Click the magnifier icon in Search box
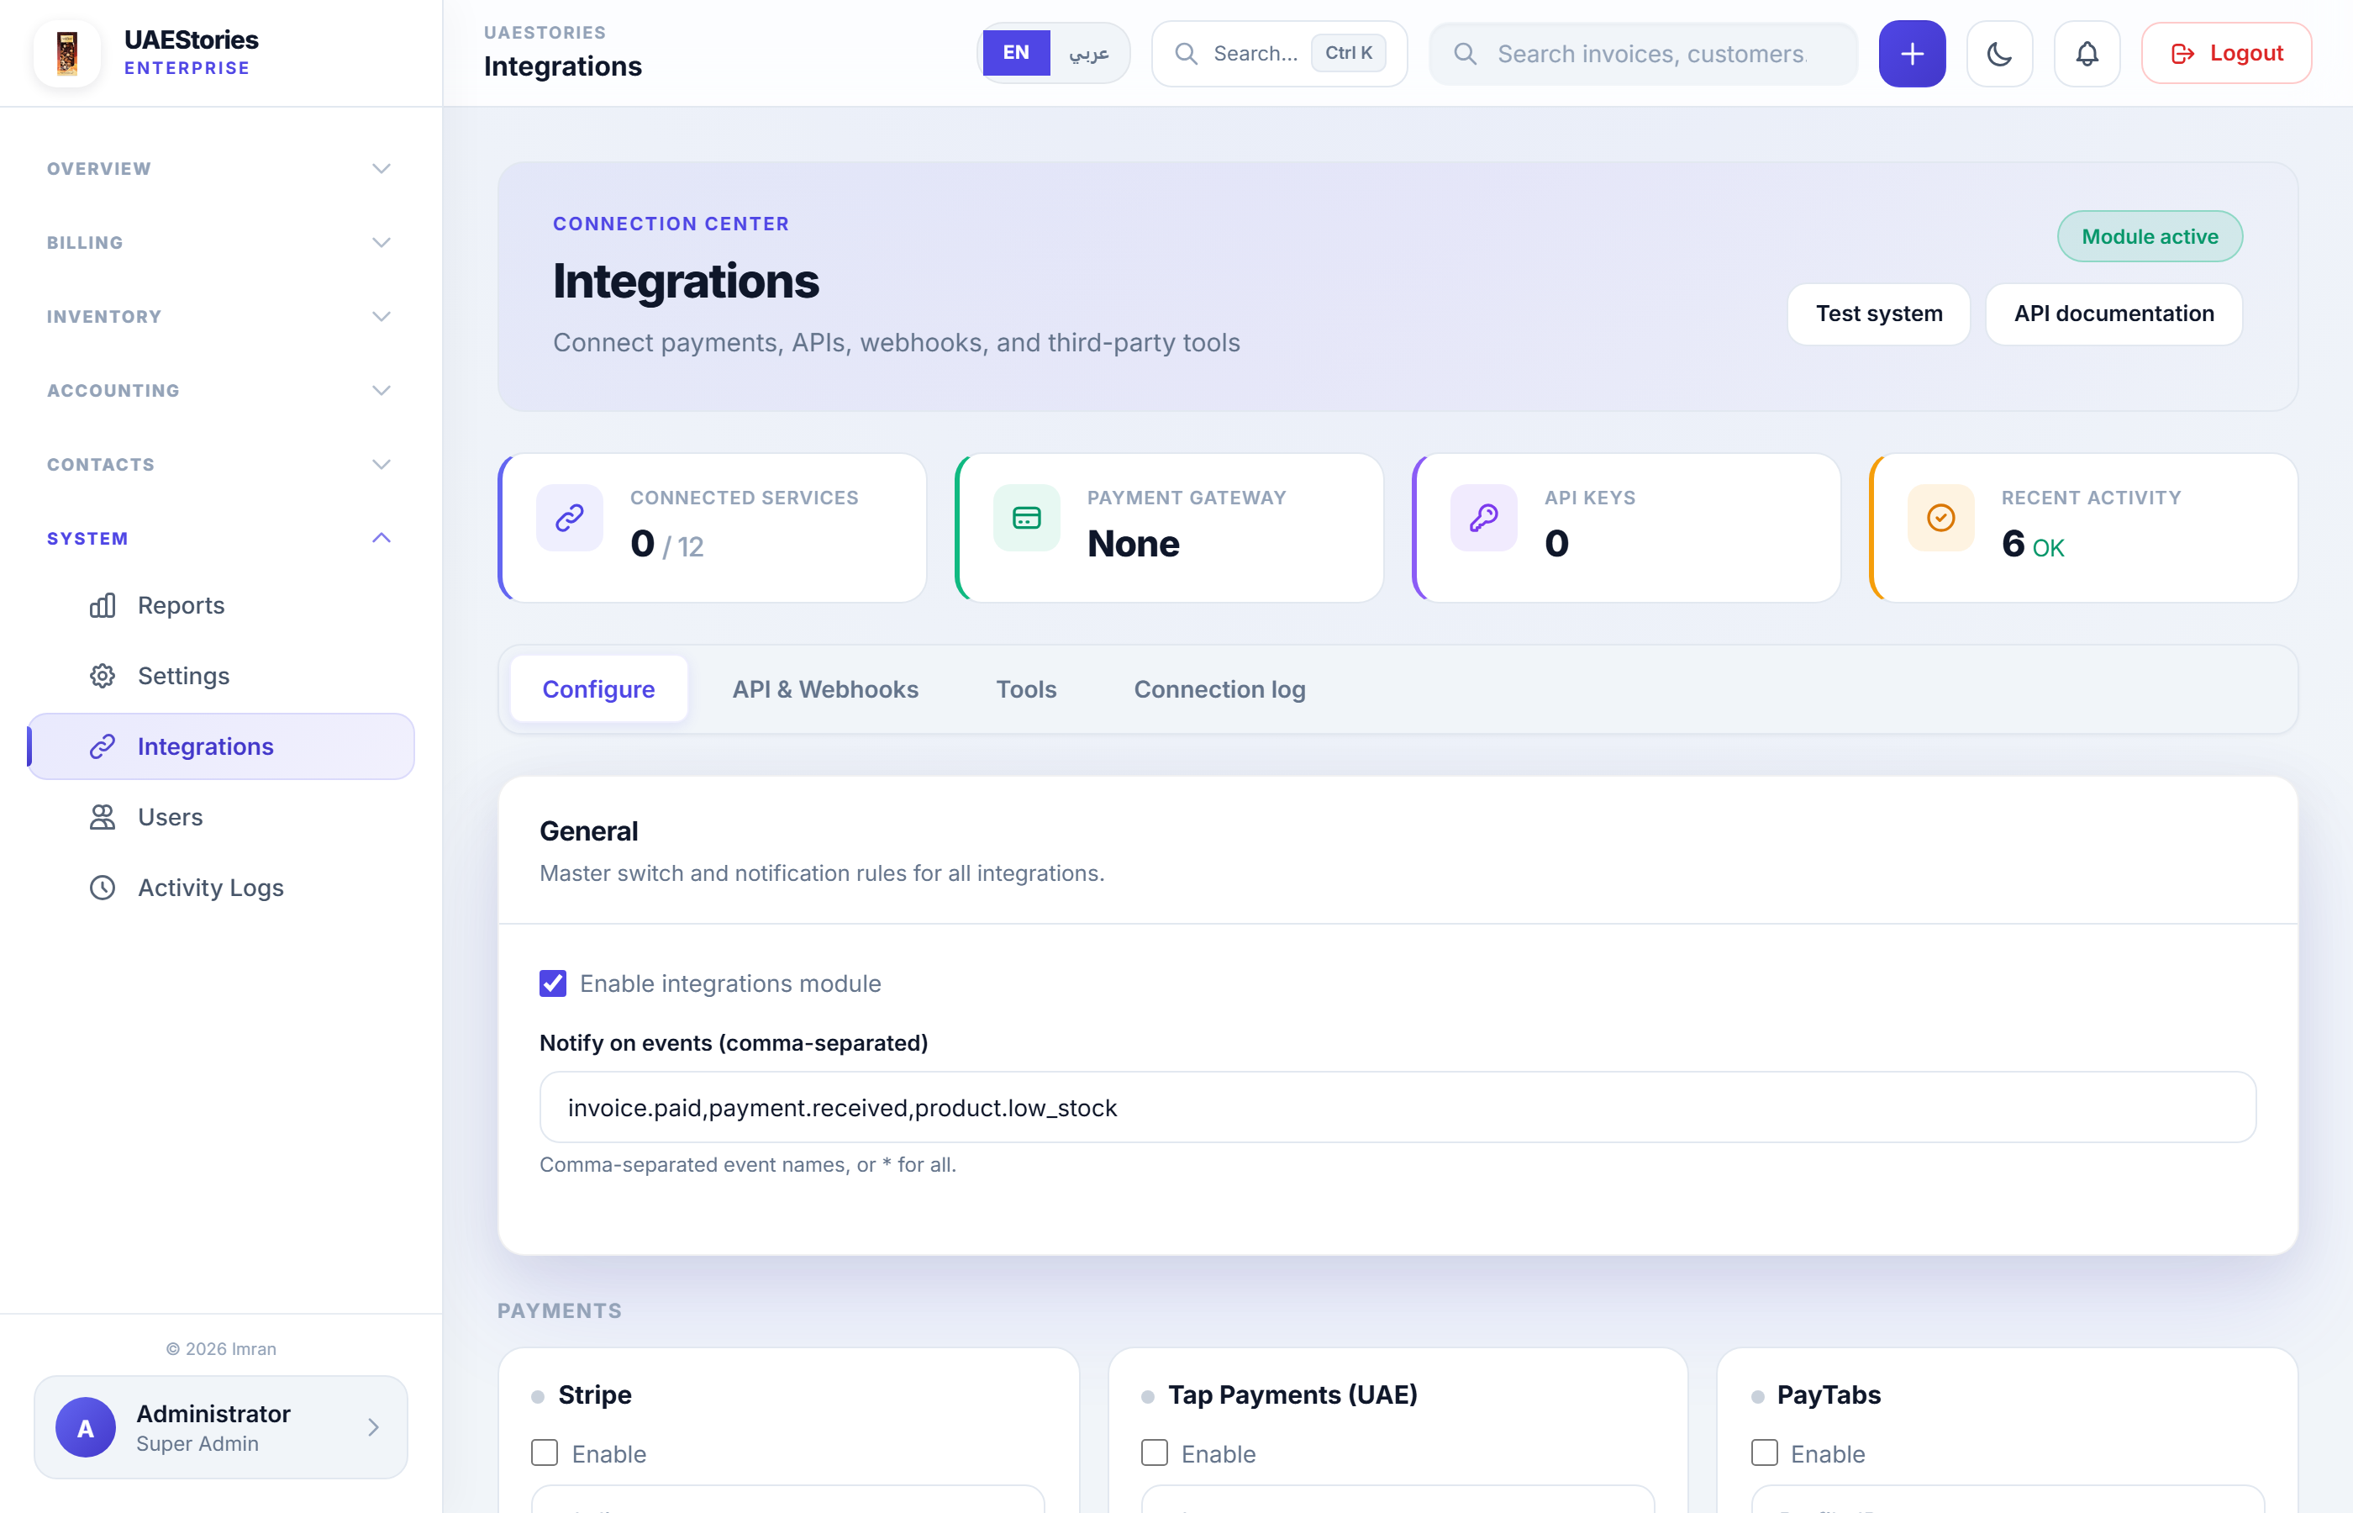This screenshot has height=1513, width=2353. click(1187, 53)
